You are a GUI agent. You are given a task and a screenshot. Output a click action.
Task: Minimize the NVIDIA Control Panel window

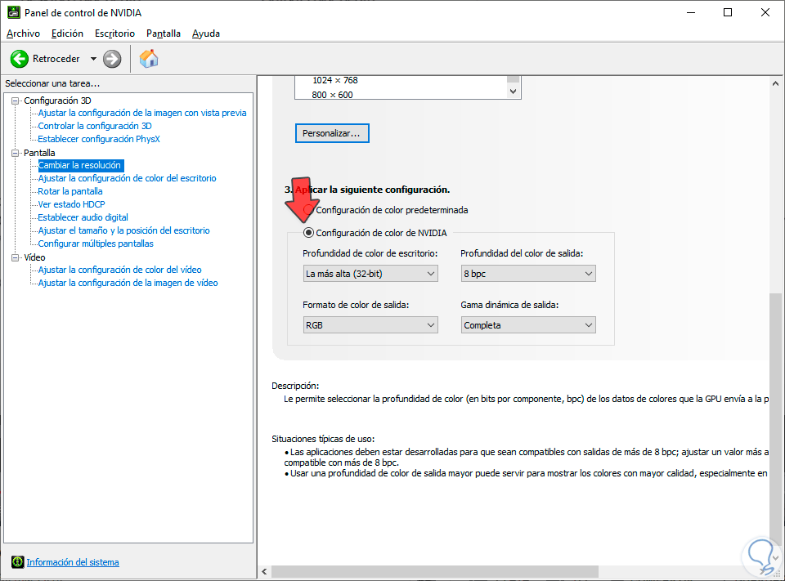pyautogui.click(x=692, y=12)
